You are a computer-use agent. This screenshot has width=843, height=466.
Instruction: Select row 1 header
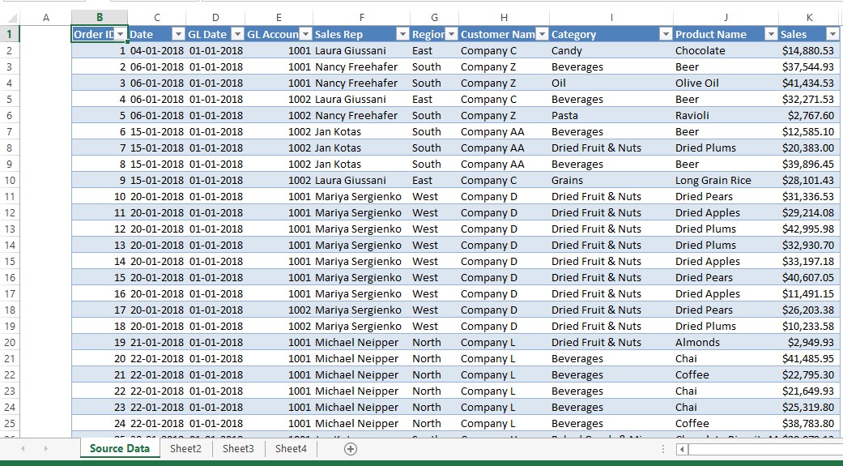(x=10, y=34)
